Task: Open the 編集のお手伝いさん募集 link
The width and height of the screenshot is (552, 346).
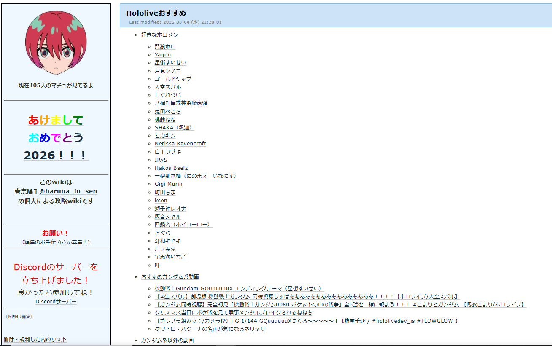Action: [56, 242]
